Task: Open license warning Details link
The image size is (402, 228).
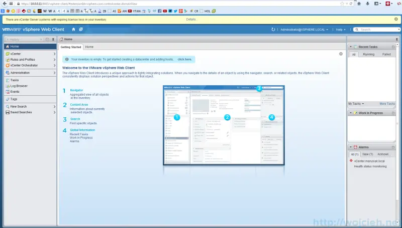Action: [191, 20]
